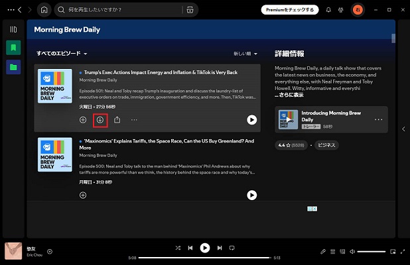Click the search magnifier icon
This screenshot has height=265, width=410.
click(x=61, y=10)
